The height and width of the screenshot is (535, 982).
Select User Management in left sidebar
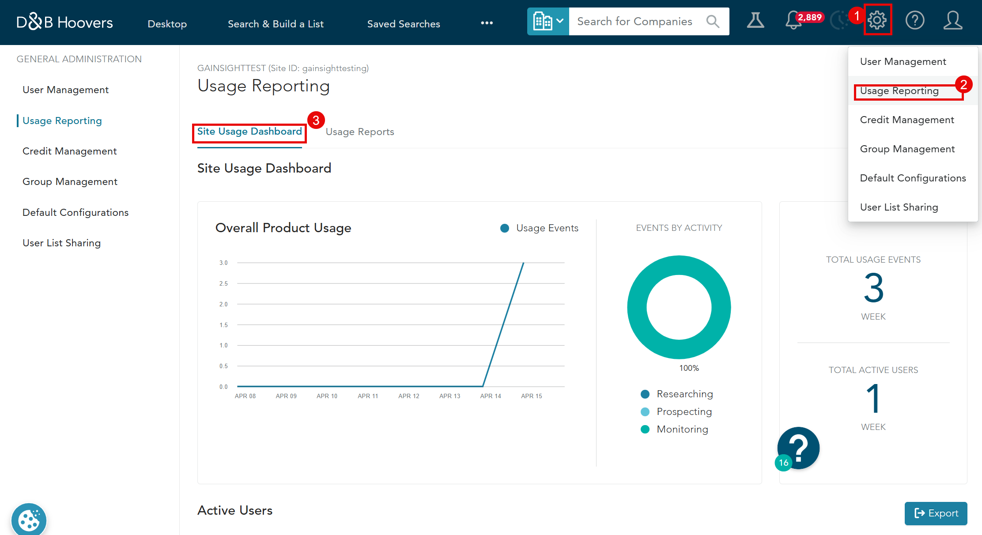pos(65,90)
